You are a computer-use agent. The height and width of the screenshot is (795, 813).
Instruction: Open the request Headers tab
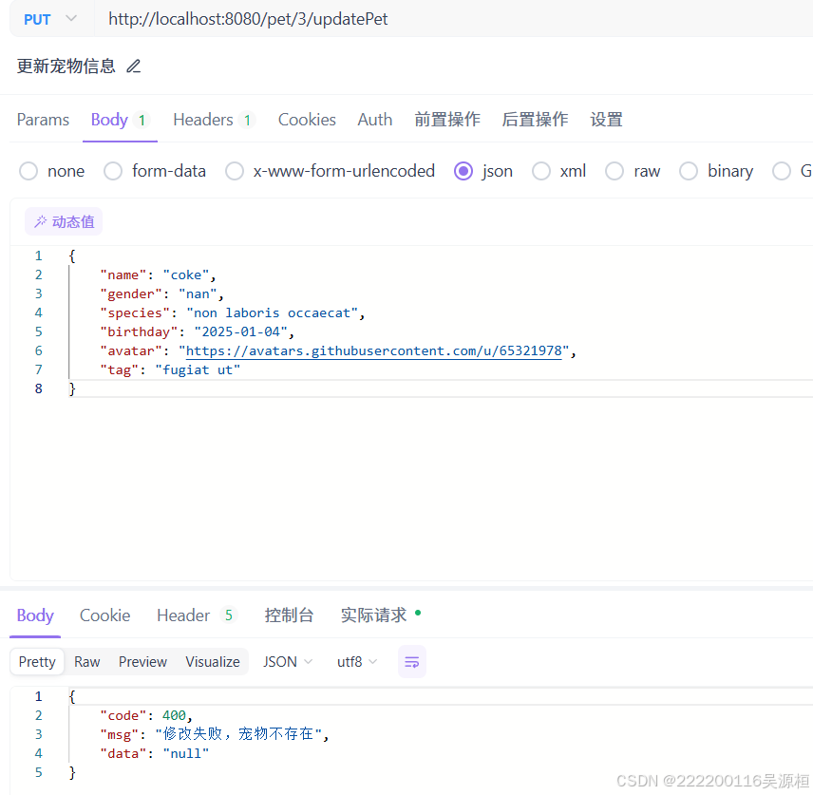(214, 120)
